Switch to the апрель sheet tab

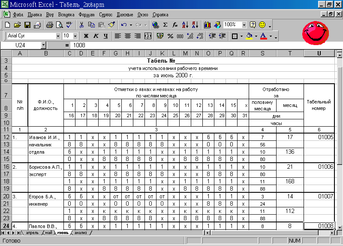pos(32,233)
